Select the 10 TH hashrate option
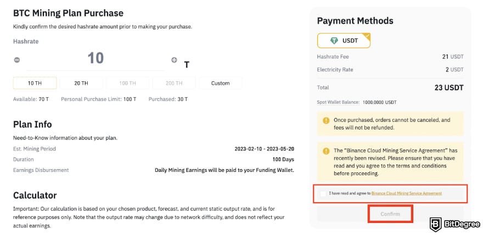The height and width of the screenshot is (235, 483). (x=35, y=83)
